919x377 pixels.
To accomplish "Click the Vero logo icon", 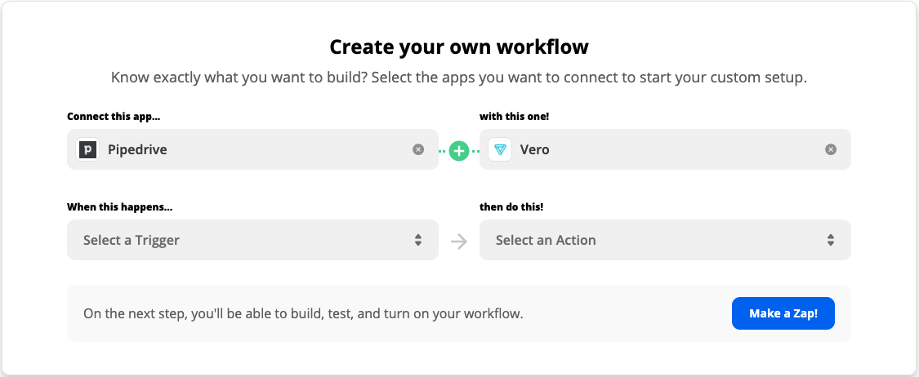I will (x=500, y=150).
